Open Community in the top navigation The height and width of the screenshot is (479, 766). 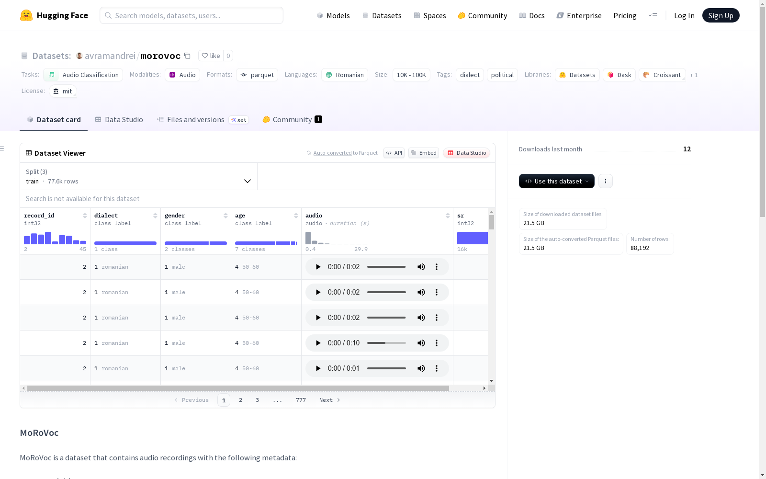click(483, 15)
